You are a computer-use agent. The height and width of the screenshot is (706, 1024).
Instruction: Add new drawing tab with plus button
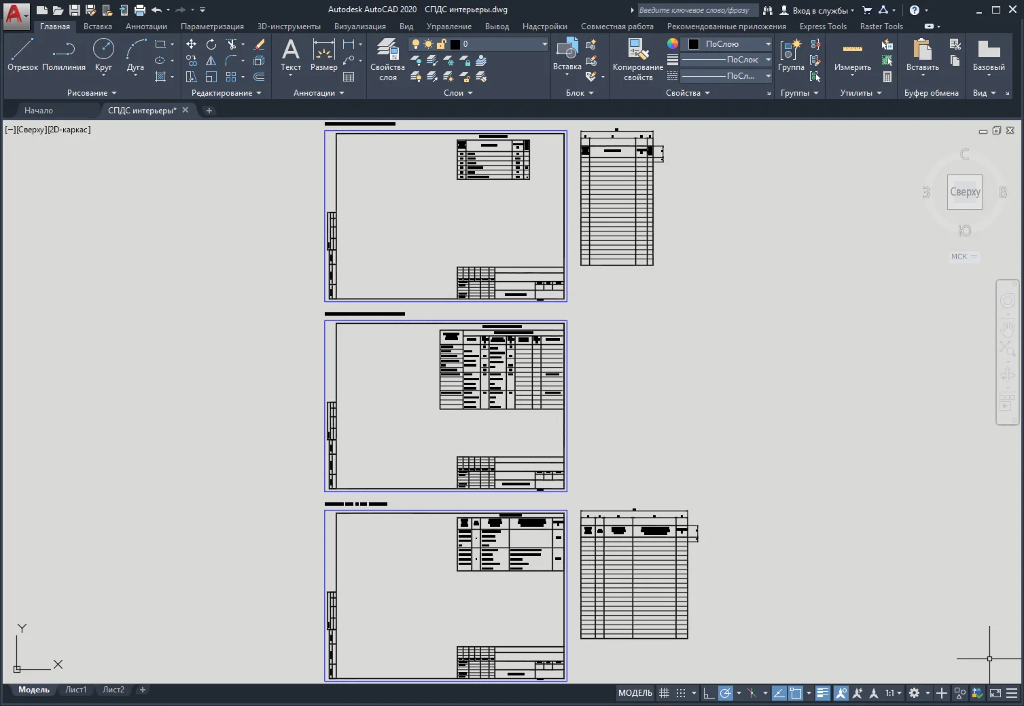(x=209, y=110)
